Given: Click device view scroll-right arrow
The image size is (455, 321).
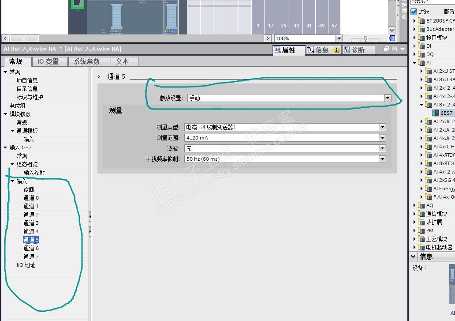Looking at the screenshot, I should (268, 38).
